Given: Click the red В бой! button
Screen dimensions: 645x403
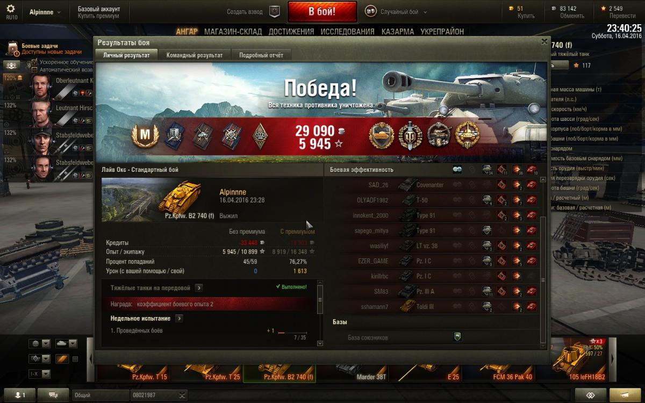Looking at the screenshot, I should click(322, 11).
